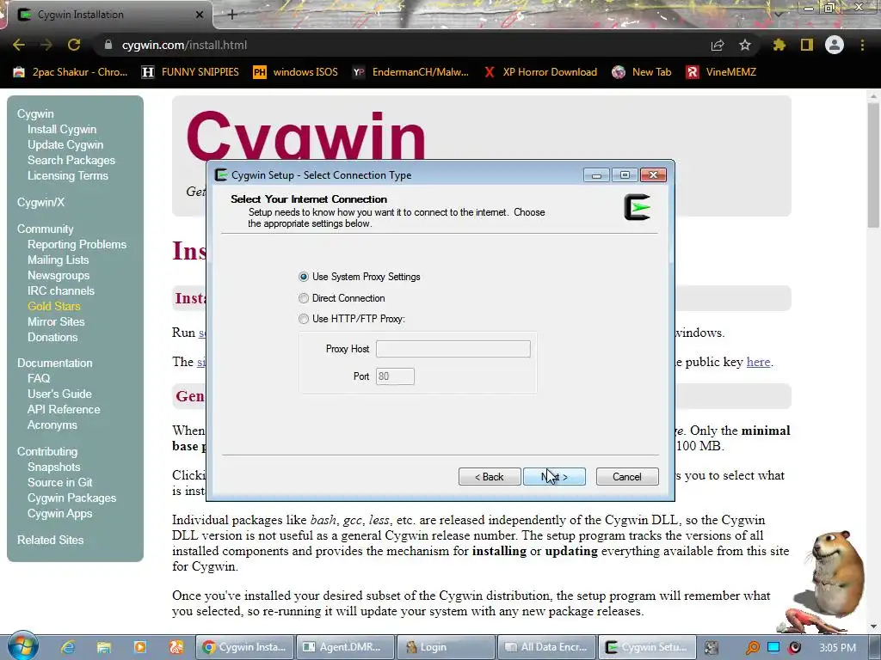Image resolution: width=881 pixels, height=660 pixels.
Task: Open the New Tab bookmark
Action: pos(642,72)
